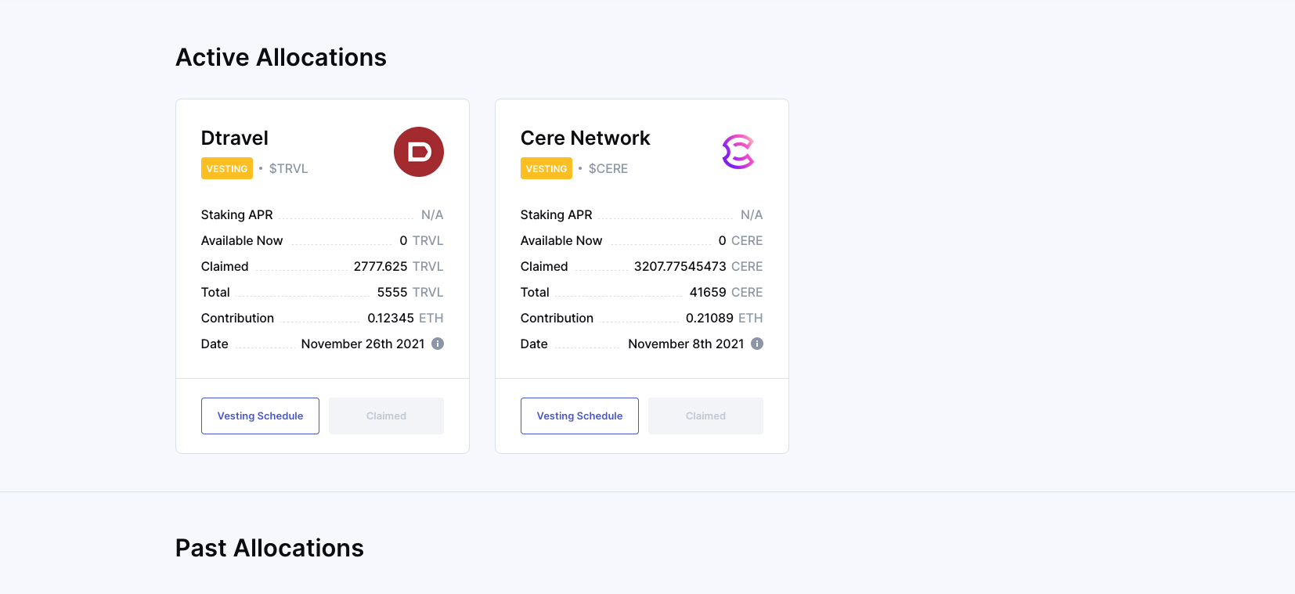Select the Dtravel card title
1295x594 pixels.
pyautogui.click(x=235, y=138)
